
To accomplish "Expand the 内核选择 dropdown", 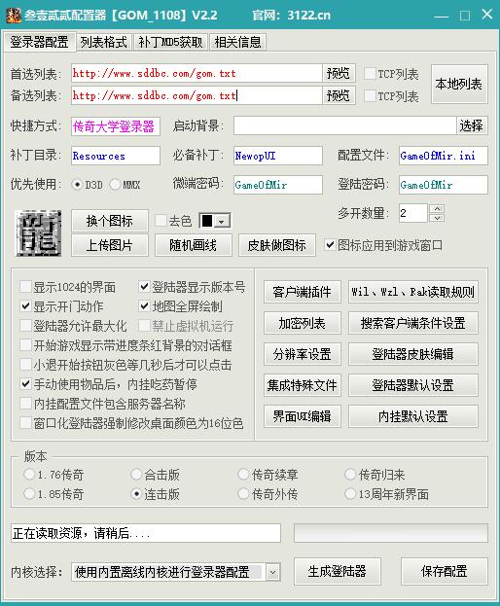I will coord(272,572).
